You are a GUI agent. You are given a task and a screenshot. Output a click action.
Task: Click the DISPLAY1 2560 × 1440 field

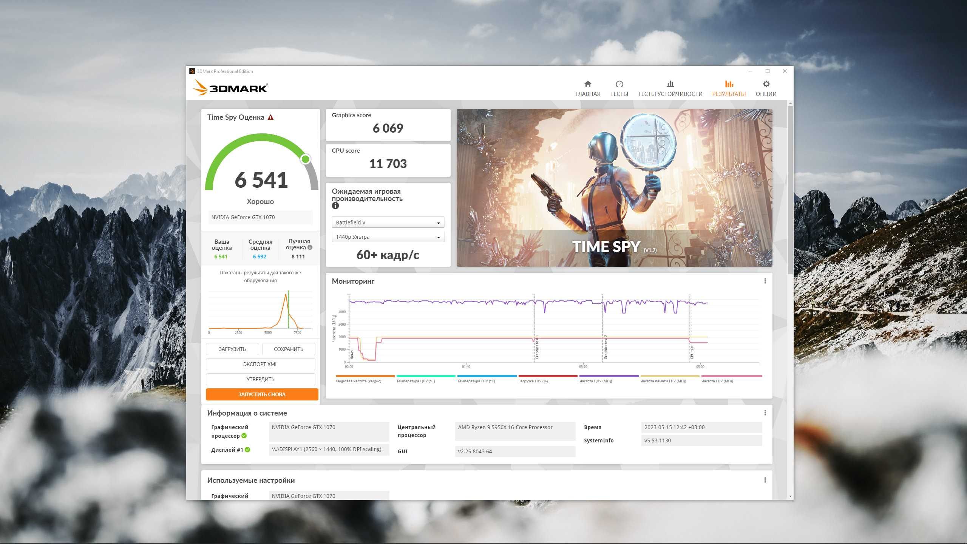click(x=329, y=449)
